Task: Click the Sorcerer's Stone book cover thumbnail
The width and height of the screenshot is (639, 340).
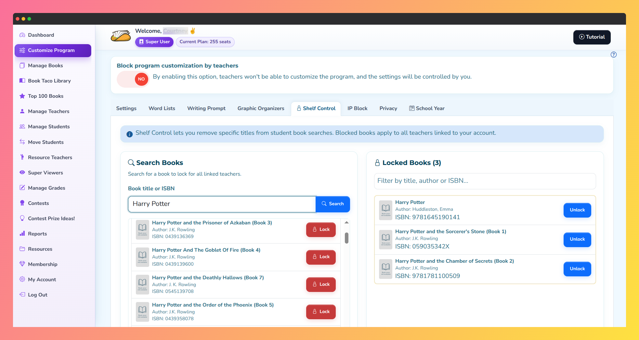Action: [x=386, y=239]
